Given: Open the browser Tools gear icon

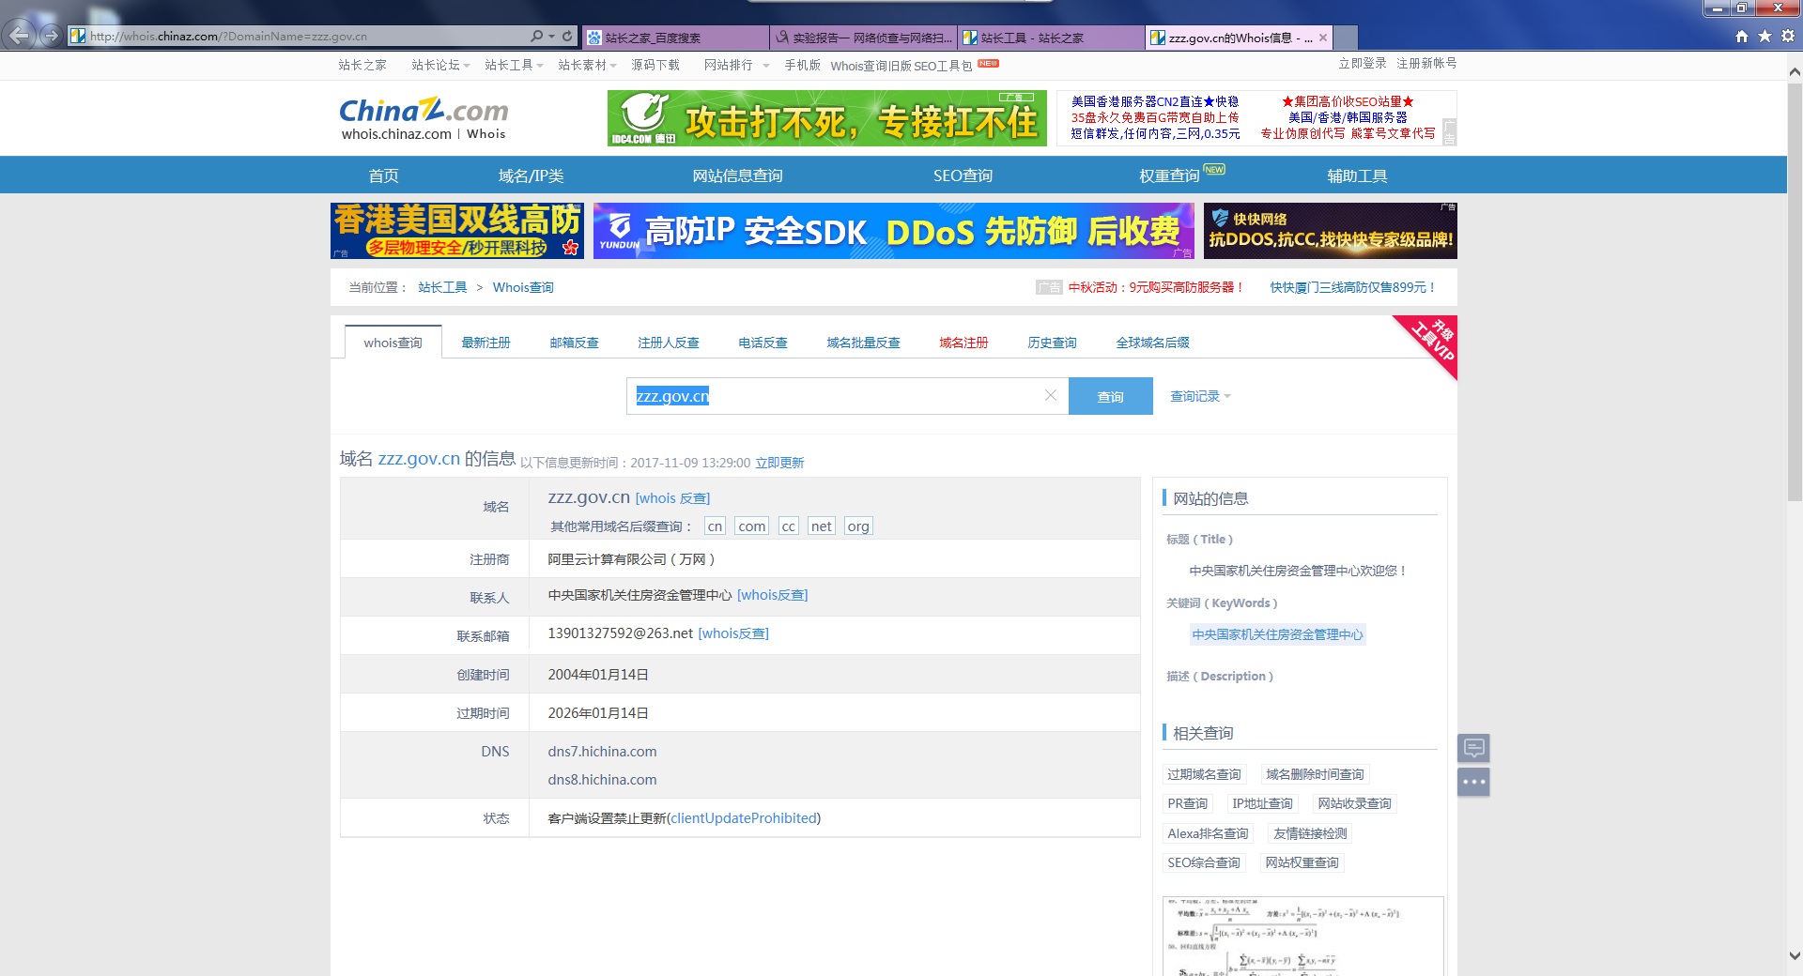Looking at the screenshot, I should point(1788,36).
